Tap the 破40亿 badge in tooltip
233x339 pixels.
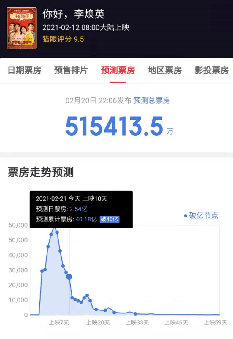110,219
